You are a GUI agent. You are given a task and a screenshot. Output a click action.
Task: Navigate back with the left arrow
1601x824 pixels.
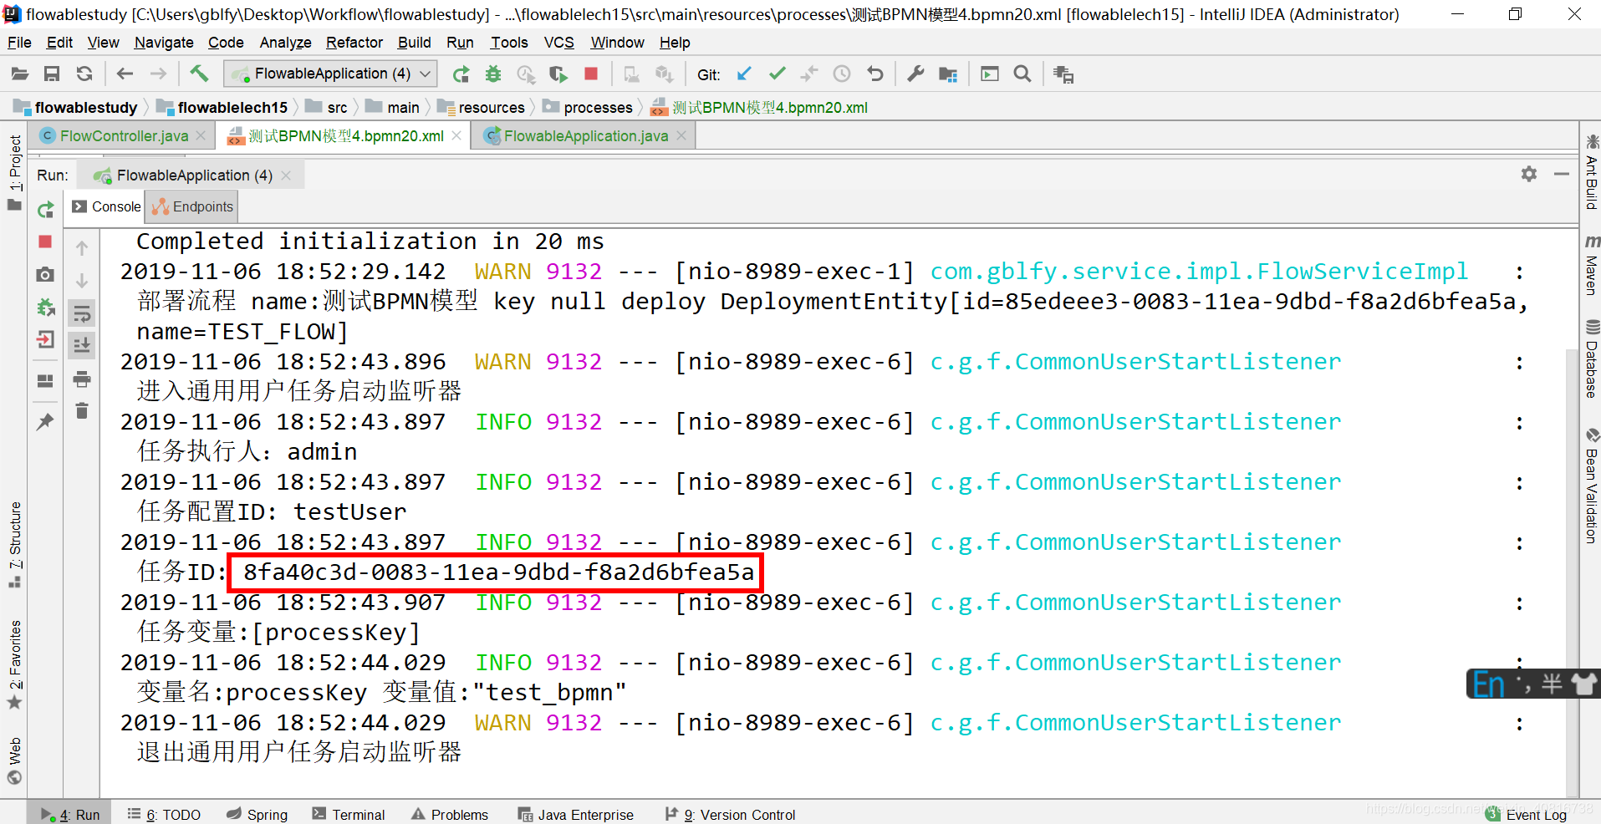click(x=125, y=74)
